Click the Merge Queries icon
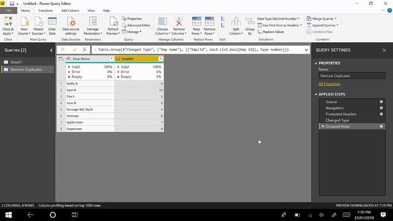Image resolution: width=393 pixels, height=221 pixels. click(x=309, y=18)
